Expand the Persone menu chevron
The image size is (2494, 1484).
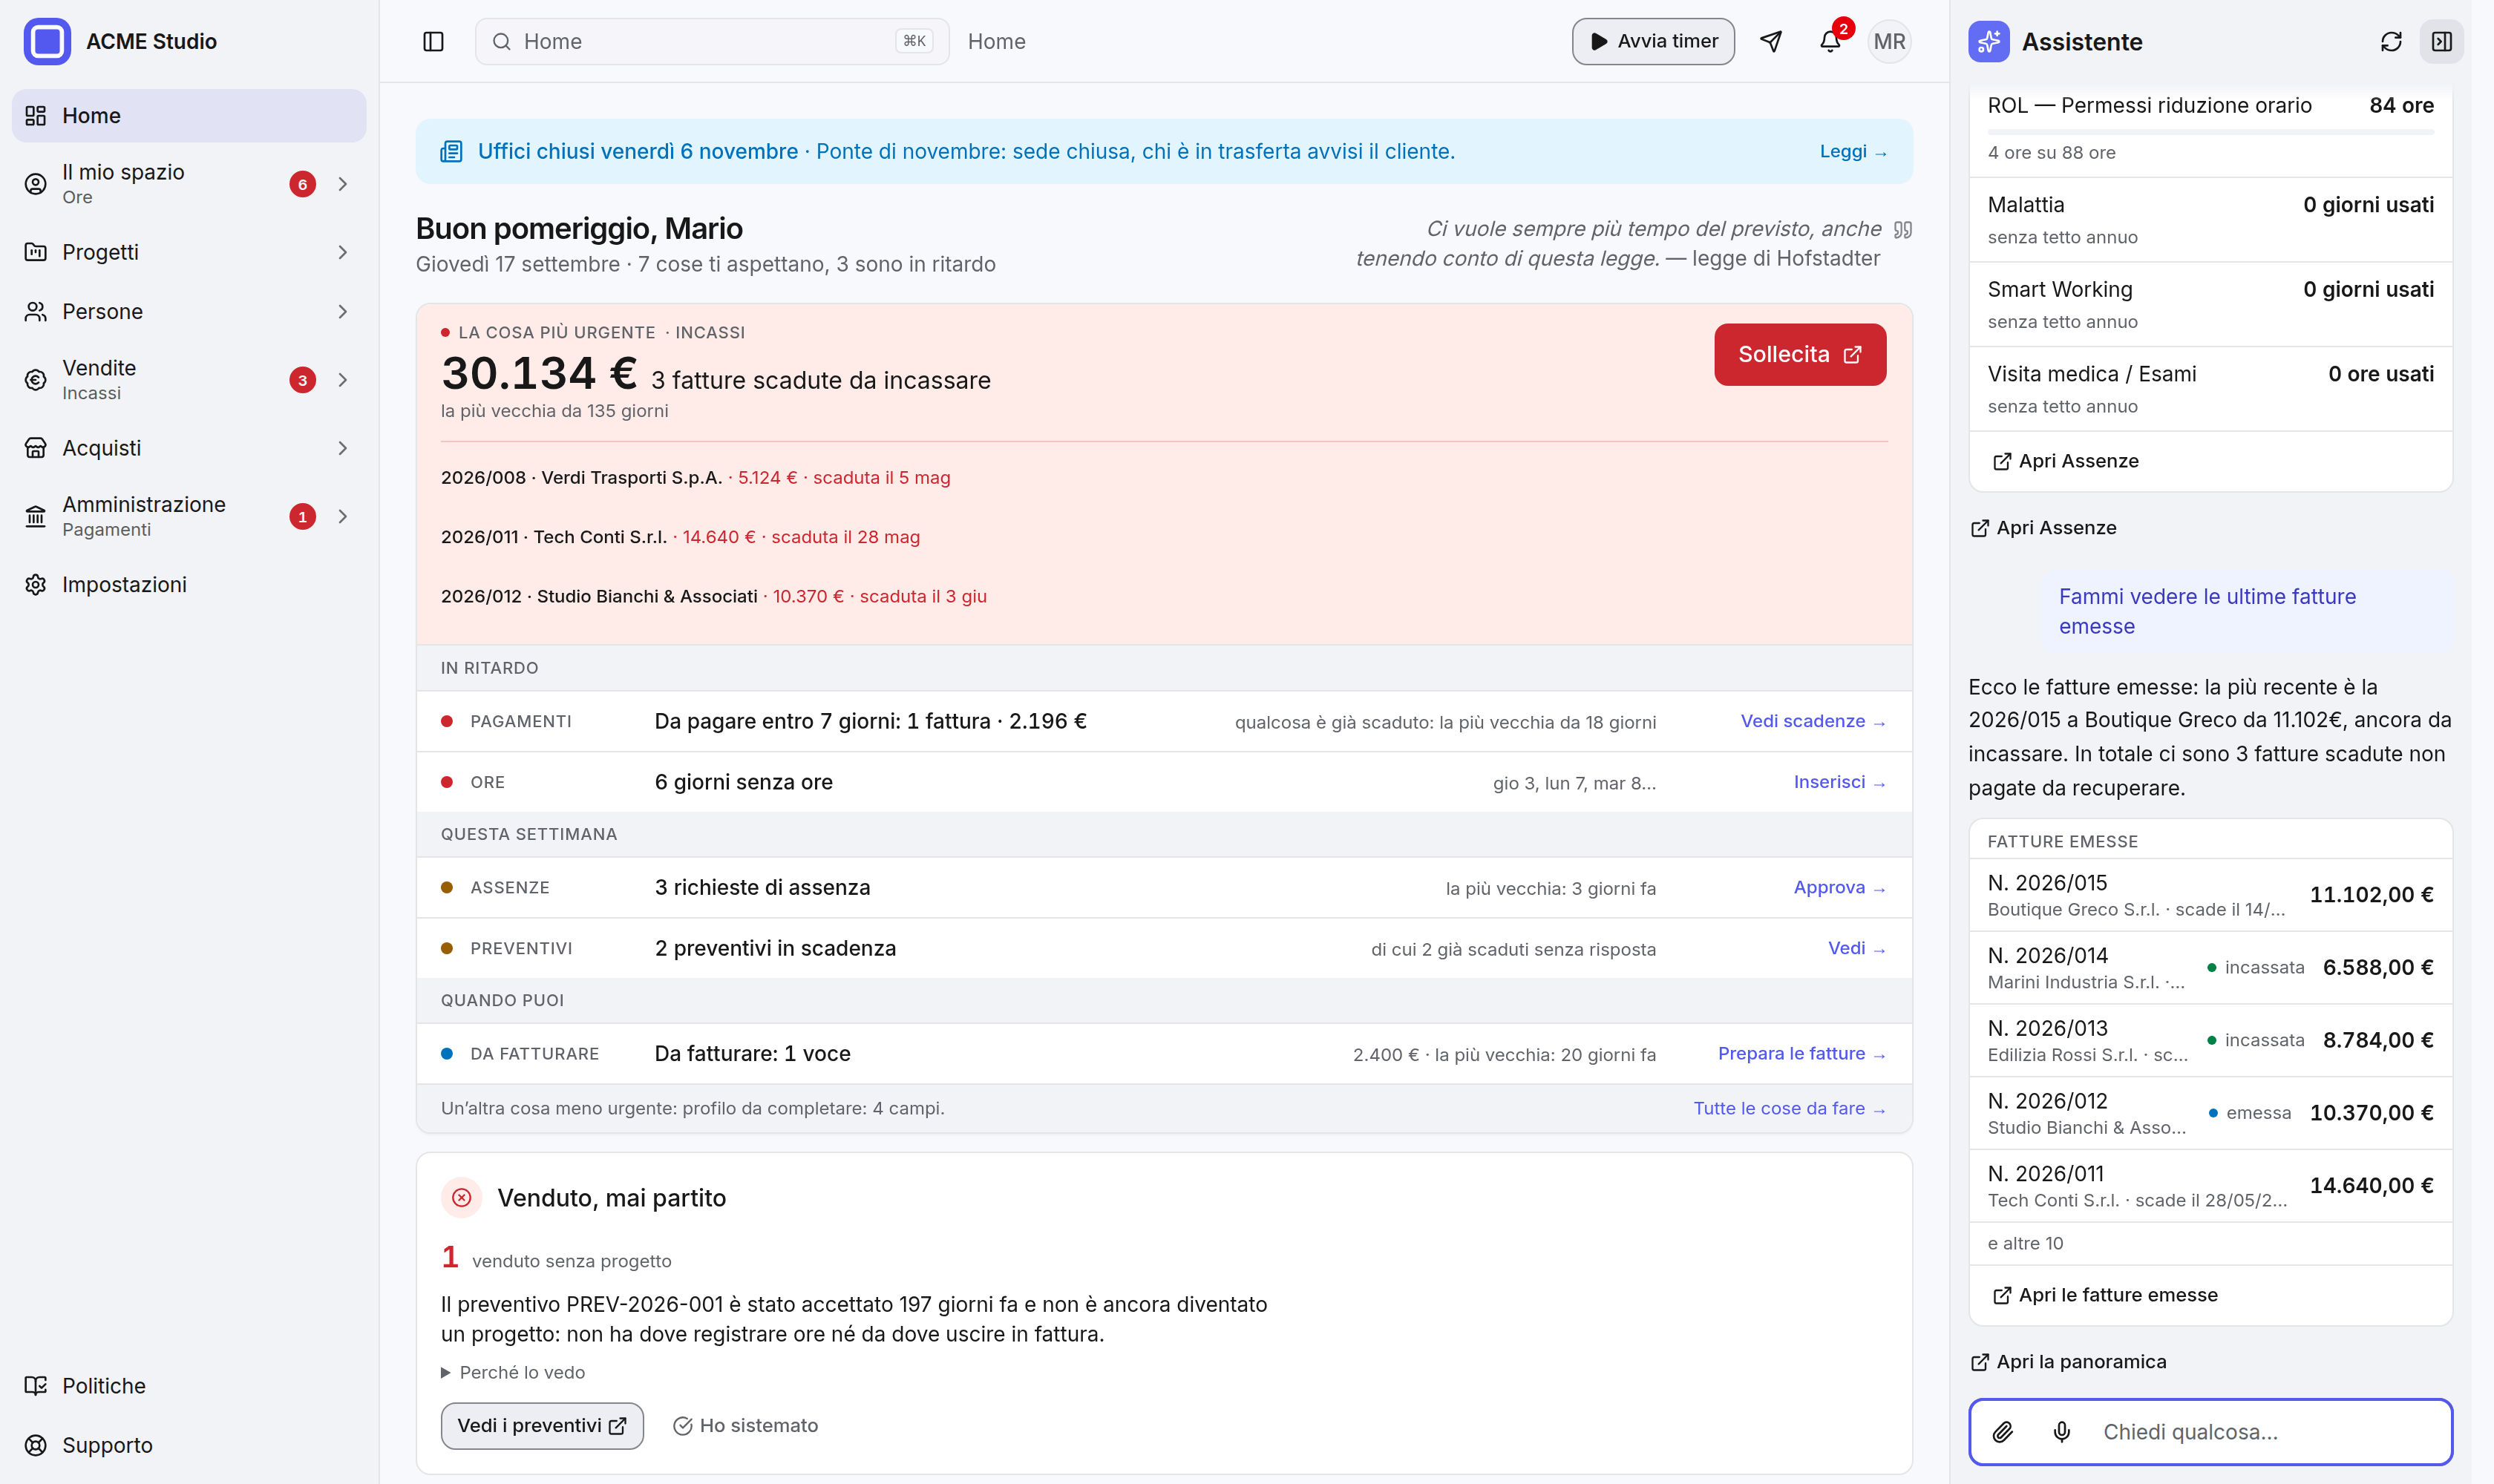pos(342,311)
